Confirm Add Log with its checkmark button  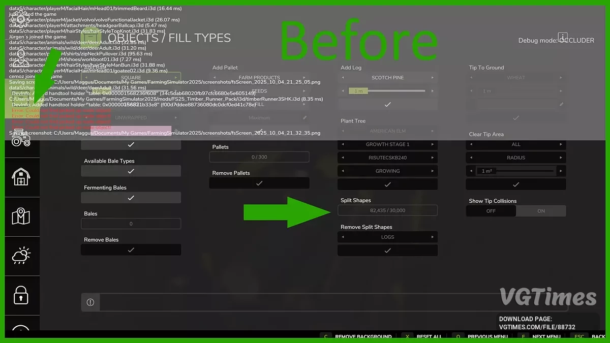click(387, 104)
